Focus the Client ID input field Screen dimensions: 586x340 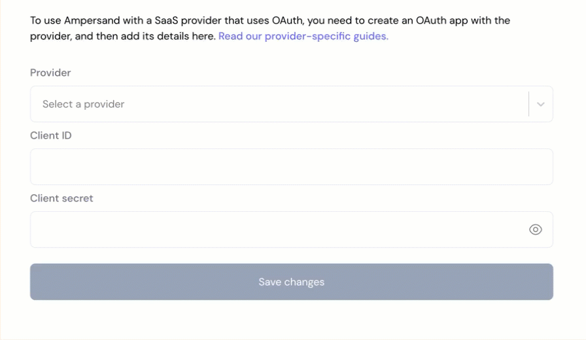(291, 167)
